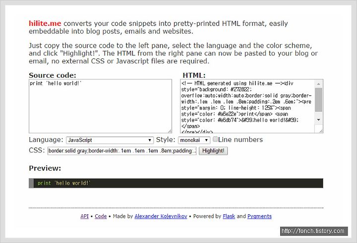
Task: Click the preview line print 'hello world!'
Action: click(x=64, y=183)
